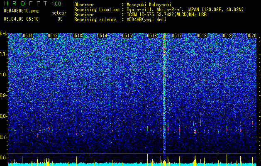
Task: Click the observer name Masayuki Kobayashi
Action: [149, 5]
